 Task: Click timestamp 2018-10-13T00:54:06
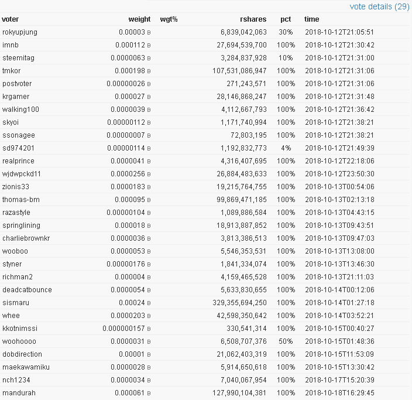pos(339,187)
